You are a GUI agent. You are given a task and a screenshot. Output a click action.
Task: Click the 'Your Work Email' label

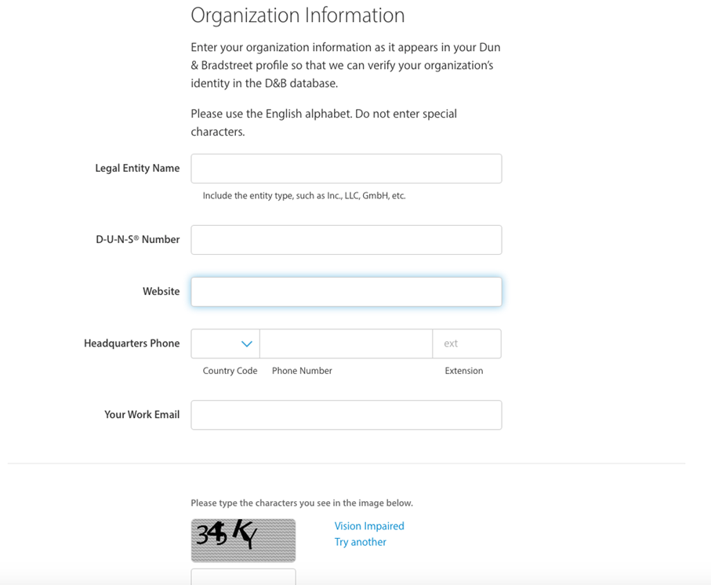coord(142,415)
